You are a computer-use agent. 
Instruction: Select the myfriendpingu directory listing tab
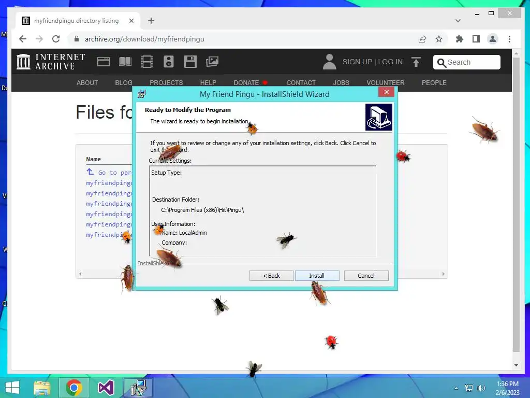pyautogui.click(x=77, y=21)
